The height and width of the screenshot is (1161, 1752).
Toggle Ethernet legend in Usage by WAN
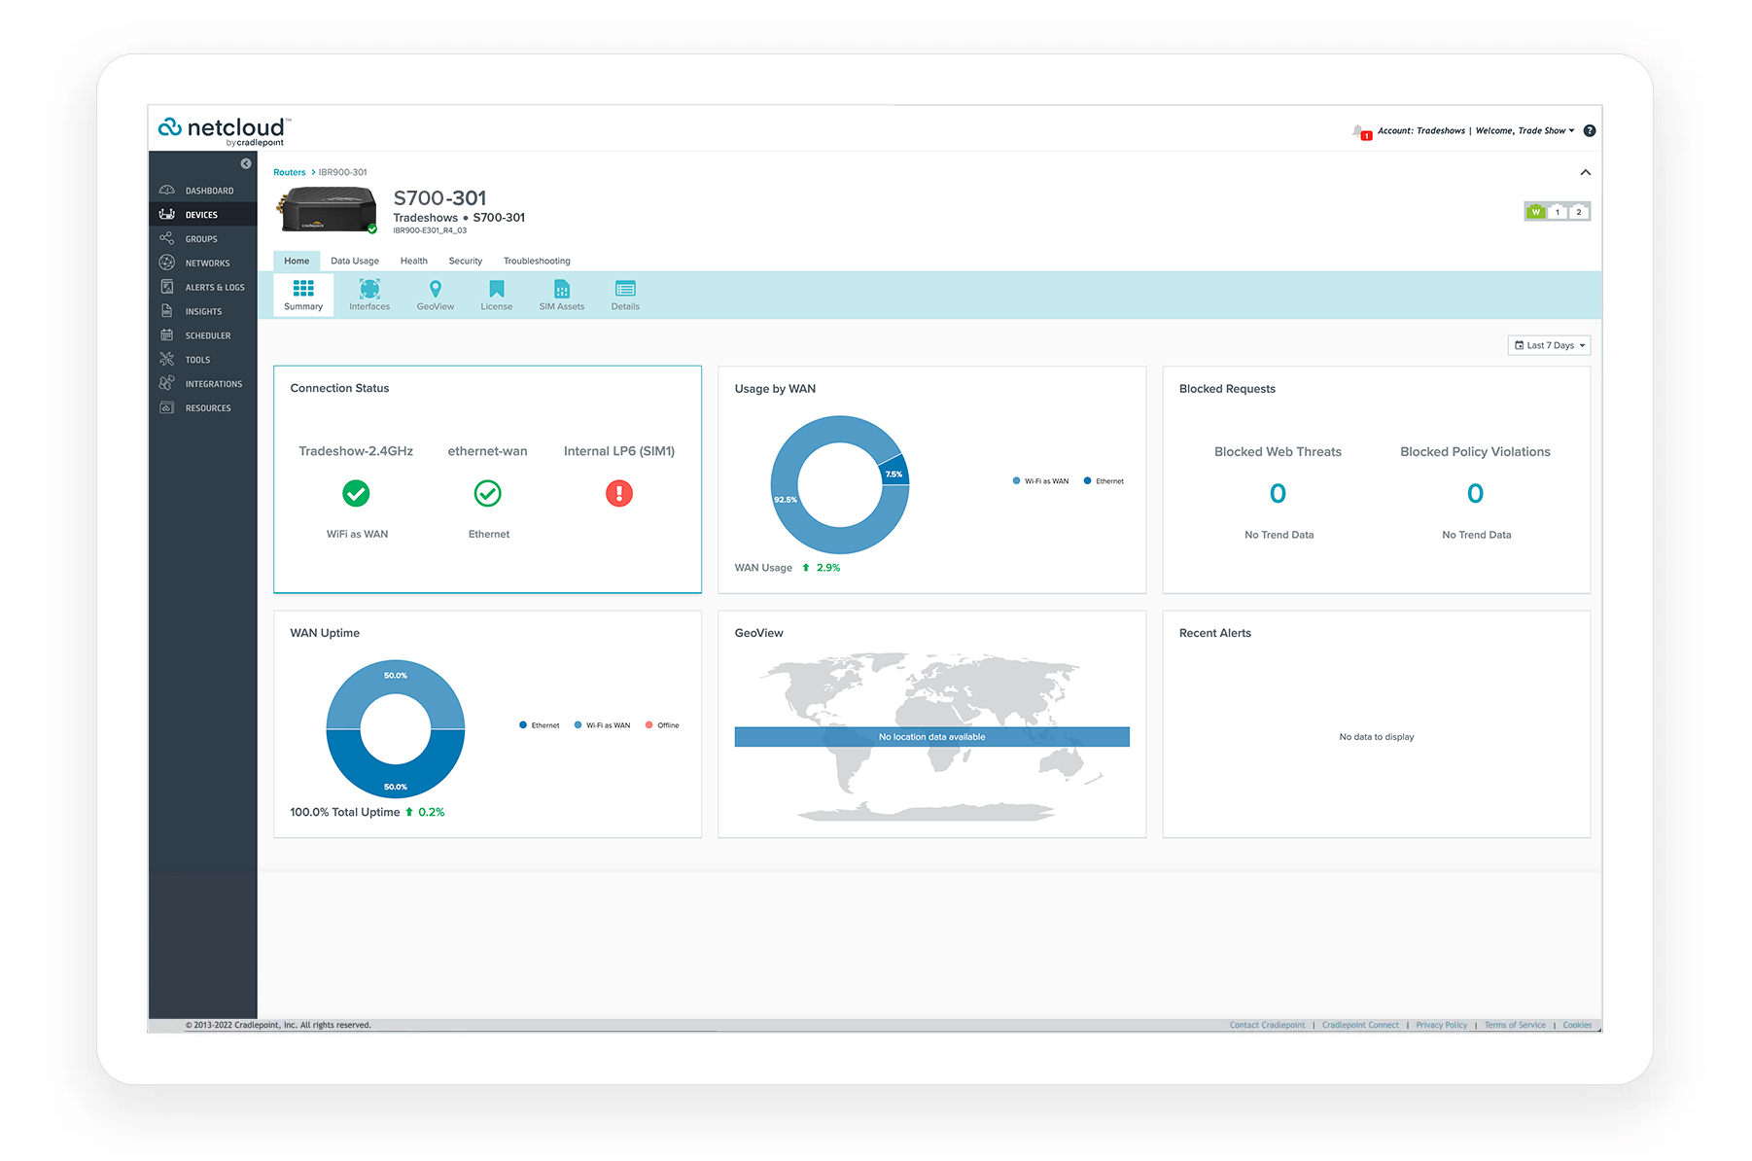coord(1104,481)
